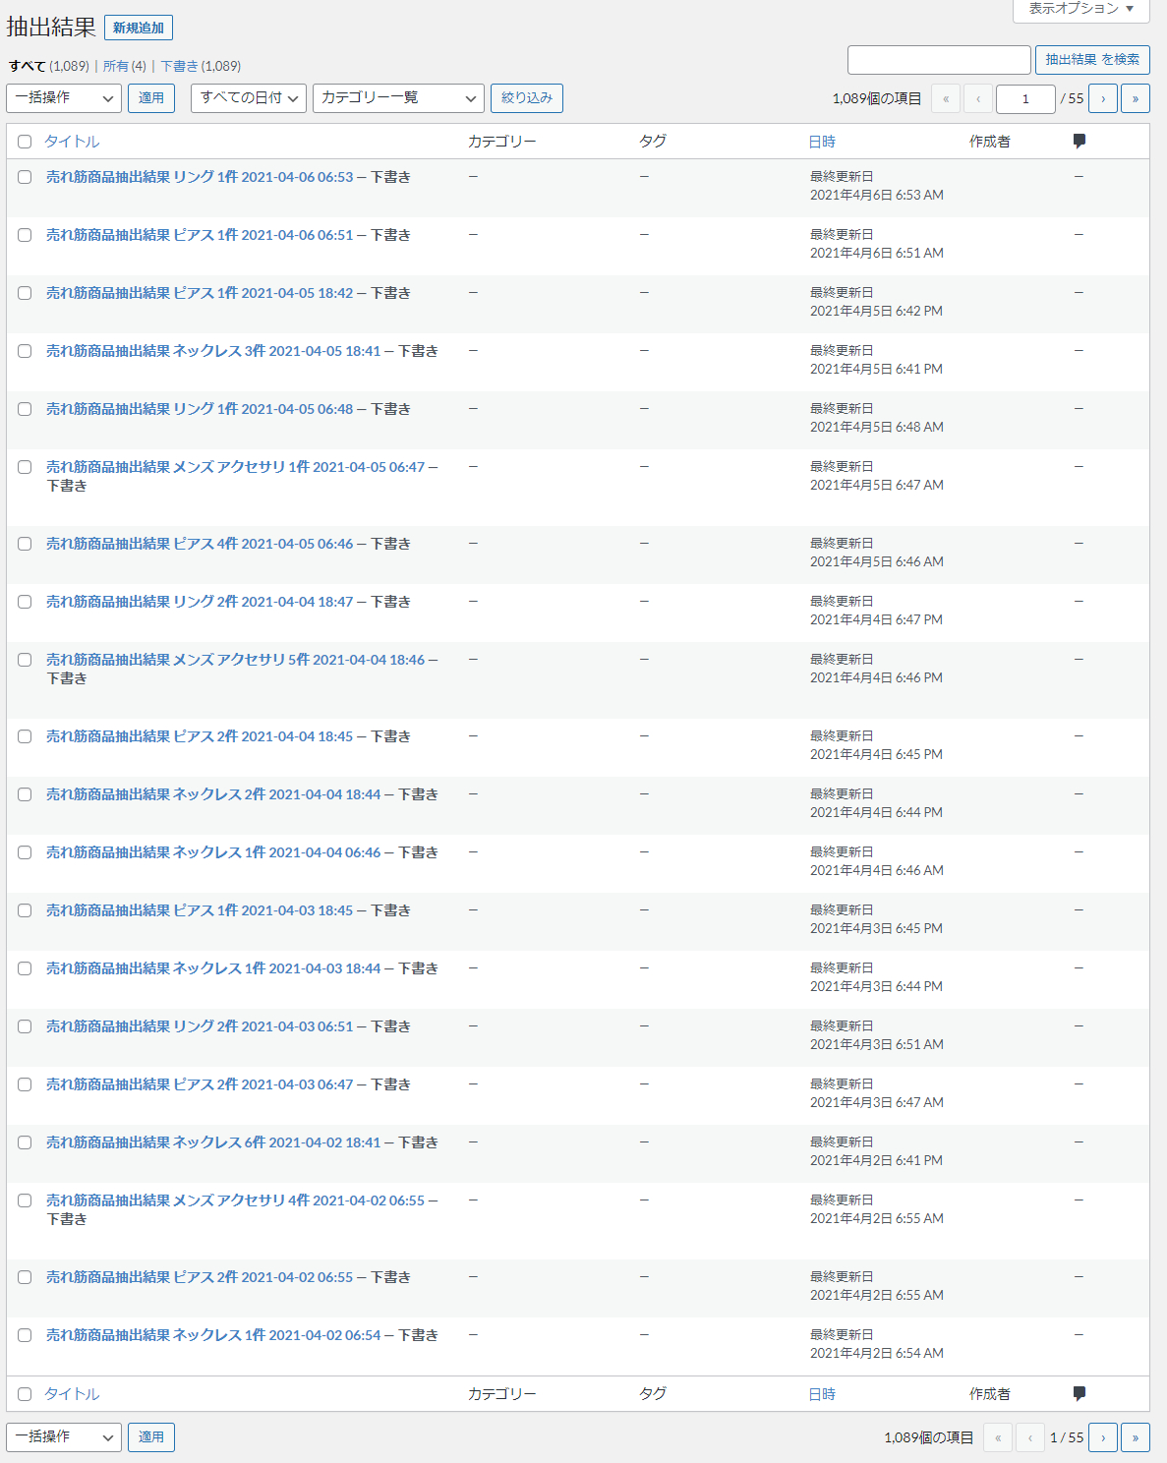Click the top 適用 apply button
Screen dimensions: 1167x1463
[151, 98]
